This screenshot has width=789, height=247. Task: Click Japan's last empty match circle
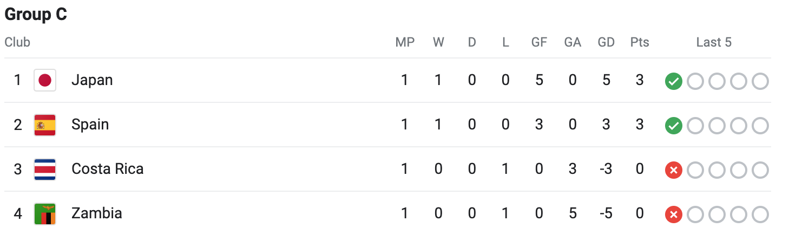coord(760,82)
